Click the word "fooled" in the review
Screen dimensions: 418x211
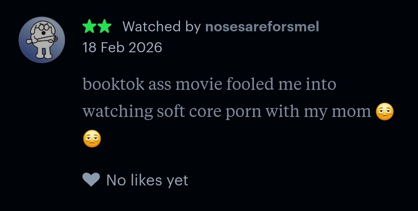point(250,84)
